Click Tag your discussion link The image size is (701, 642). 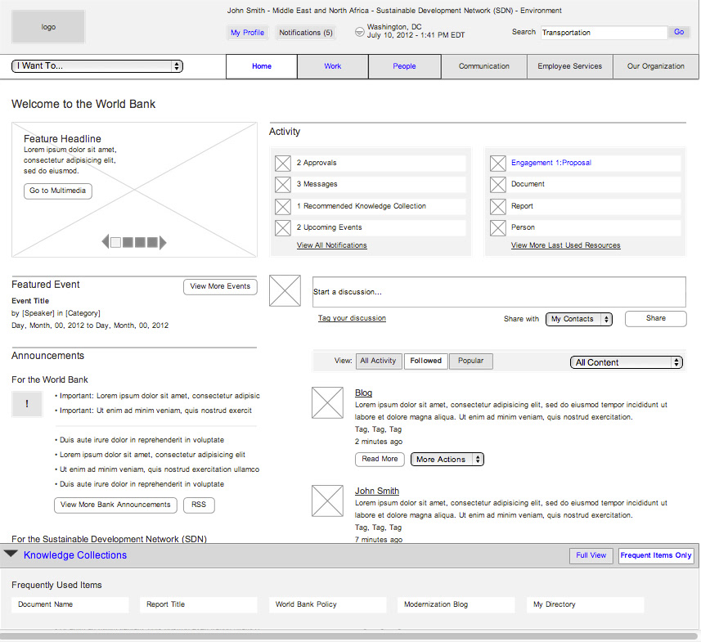click(352, 318)
